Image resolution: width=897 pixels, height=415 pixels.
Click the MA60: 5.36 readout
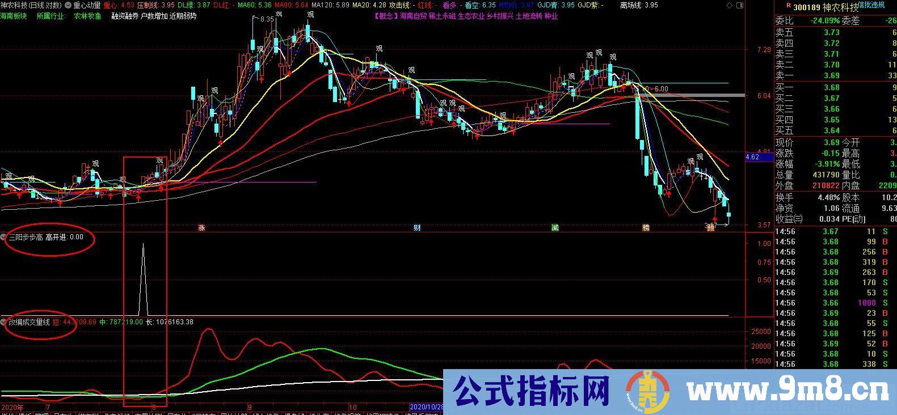pyautogui.click(x=254, y=5)
